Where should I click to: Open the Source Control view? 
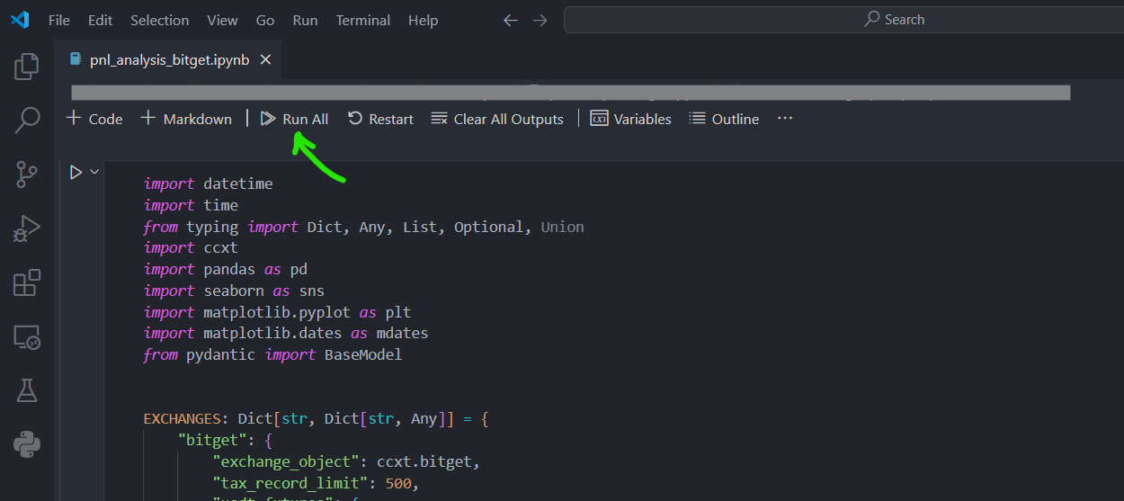point(27,174)
